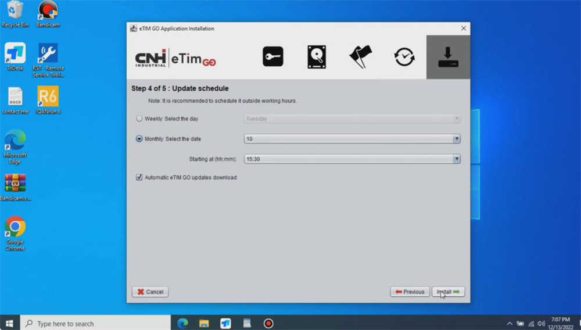Toggle Automatic eTIM GO updates download checkbox
Screen dimensions: 581x330
[139, 177]
